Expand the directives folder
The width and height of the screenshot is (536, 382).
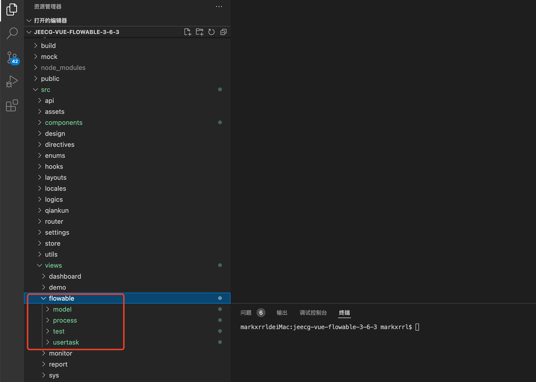[x=127, y=145]
